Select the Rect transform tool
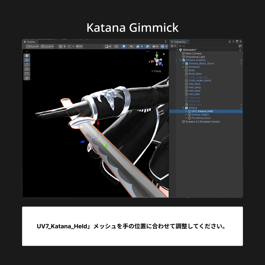 click(27, 73)
